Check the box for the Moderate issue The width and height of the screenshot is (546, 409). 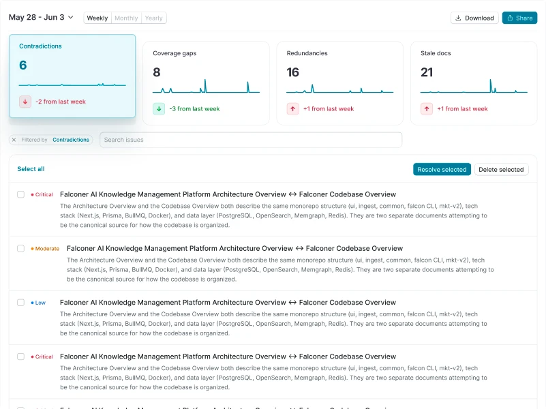click(x=21, y=248)
